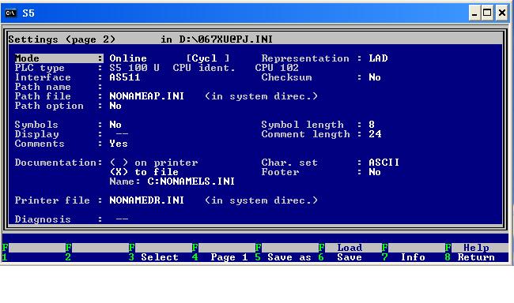
Task: Click the Printer file NONAMEDR.INI field
Action: tap(147, 200)
